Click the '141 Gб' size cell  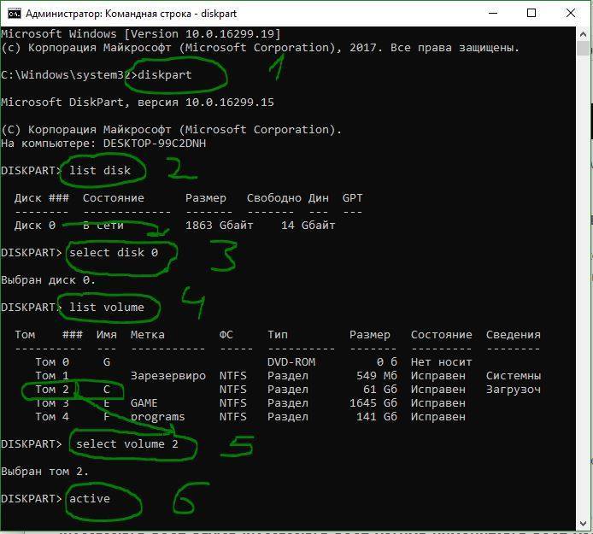click(x=377, y=417)
